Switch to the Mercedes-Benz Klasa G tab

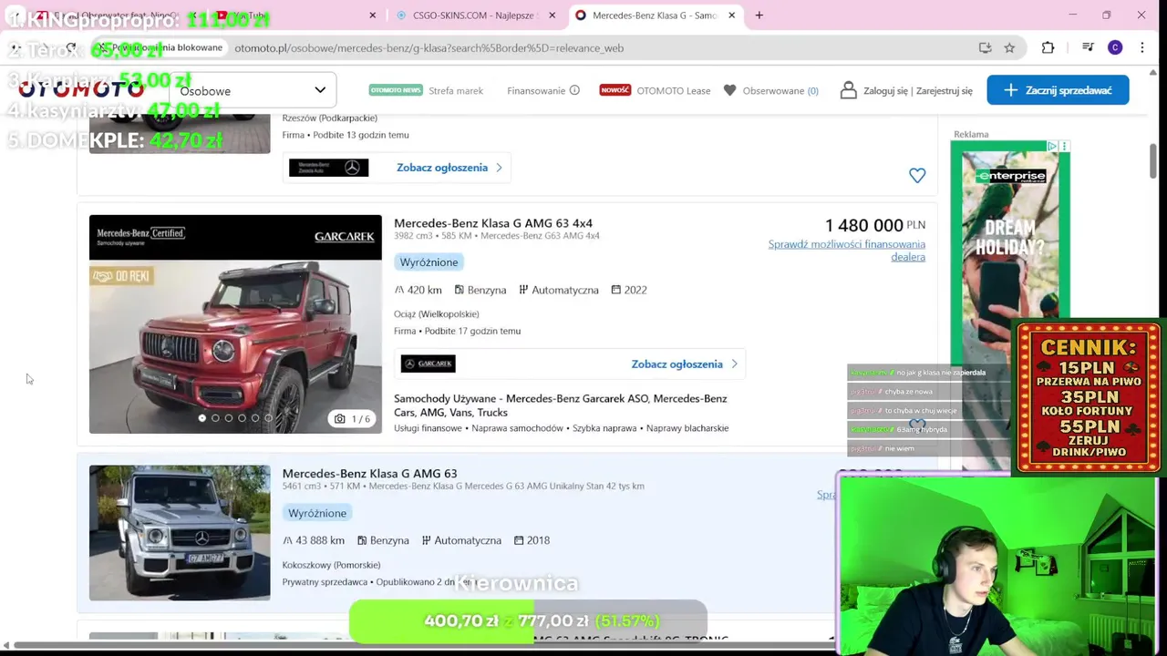click(x=655, y=15)
